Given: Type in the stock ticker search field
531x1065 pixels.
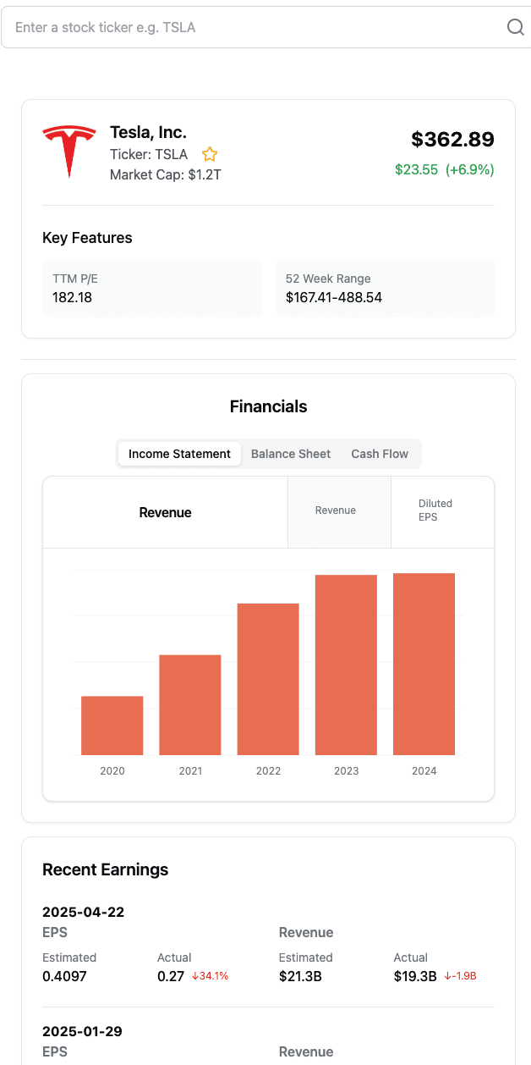Looking at the screenshot, I should [254, 27].
